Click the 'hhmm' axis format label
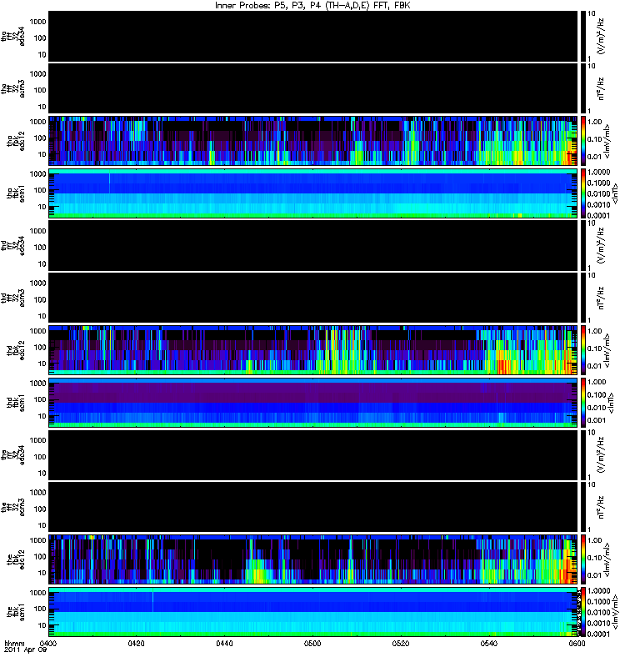Image resolution: width=625 pixels, height=667 pixels. tap(14, 643)
